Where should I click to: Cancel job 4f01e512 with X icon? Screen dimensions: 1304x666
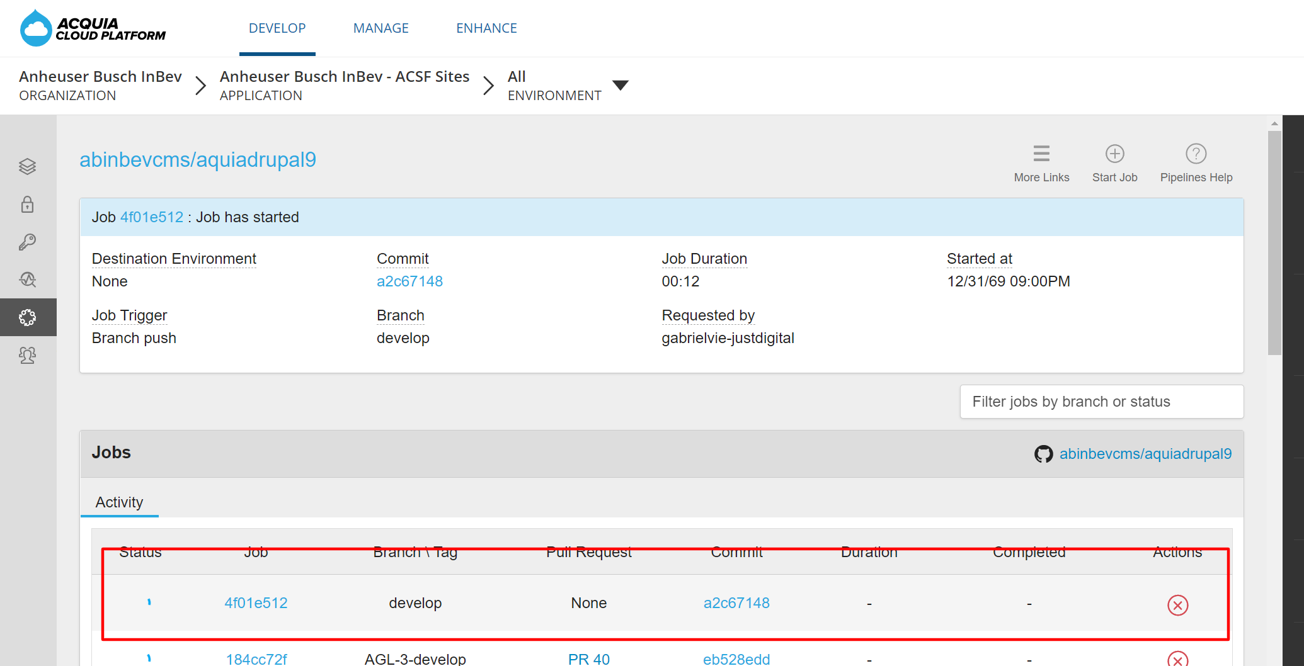coord(1177,605)
